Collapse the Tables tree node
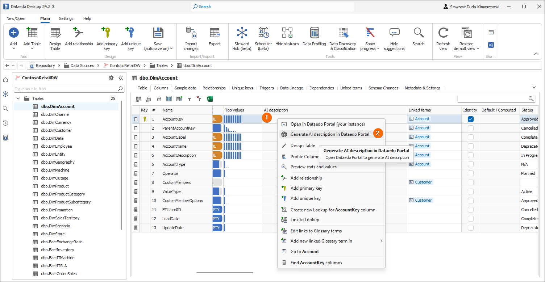Viewport: 545px width, 282px height. (x=18, y=98)
